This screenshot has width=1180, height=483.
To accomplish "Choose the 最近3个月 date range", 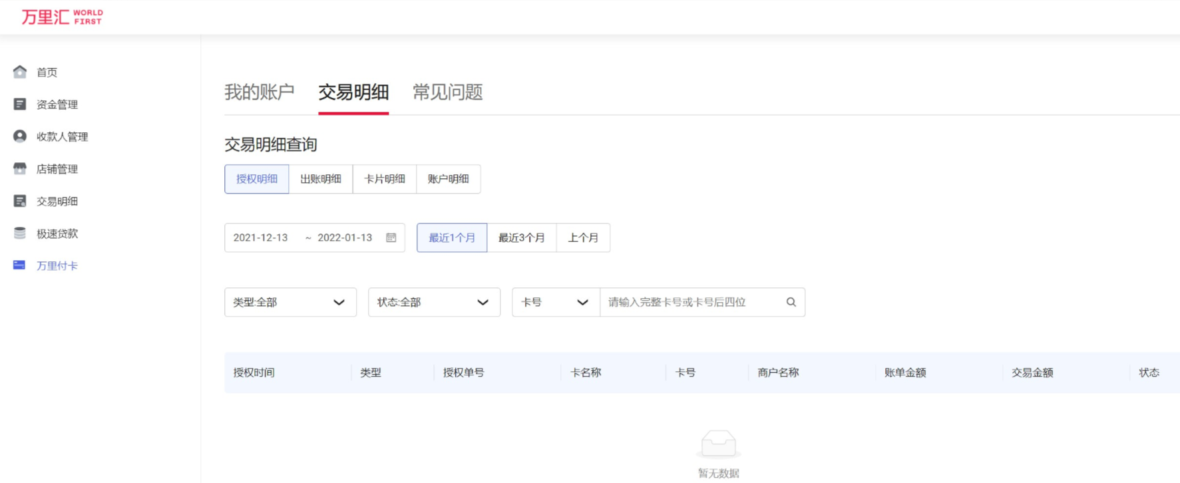I will coord(522,238).
